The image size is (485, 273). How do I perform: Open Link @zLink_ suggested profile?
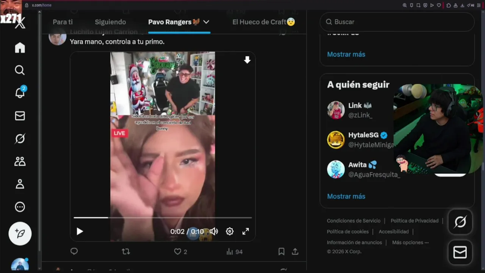click(x=360, y=110)
